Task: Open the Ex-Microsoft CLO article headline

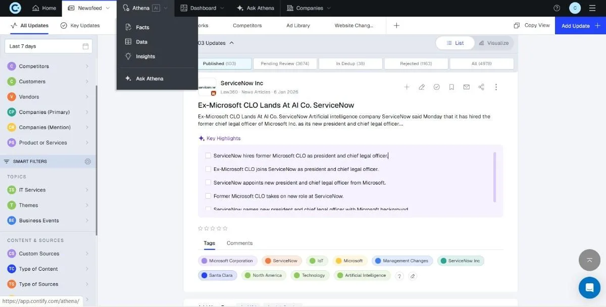Action: tap(276, 105)
